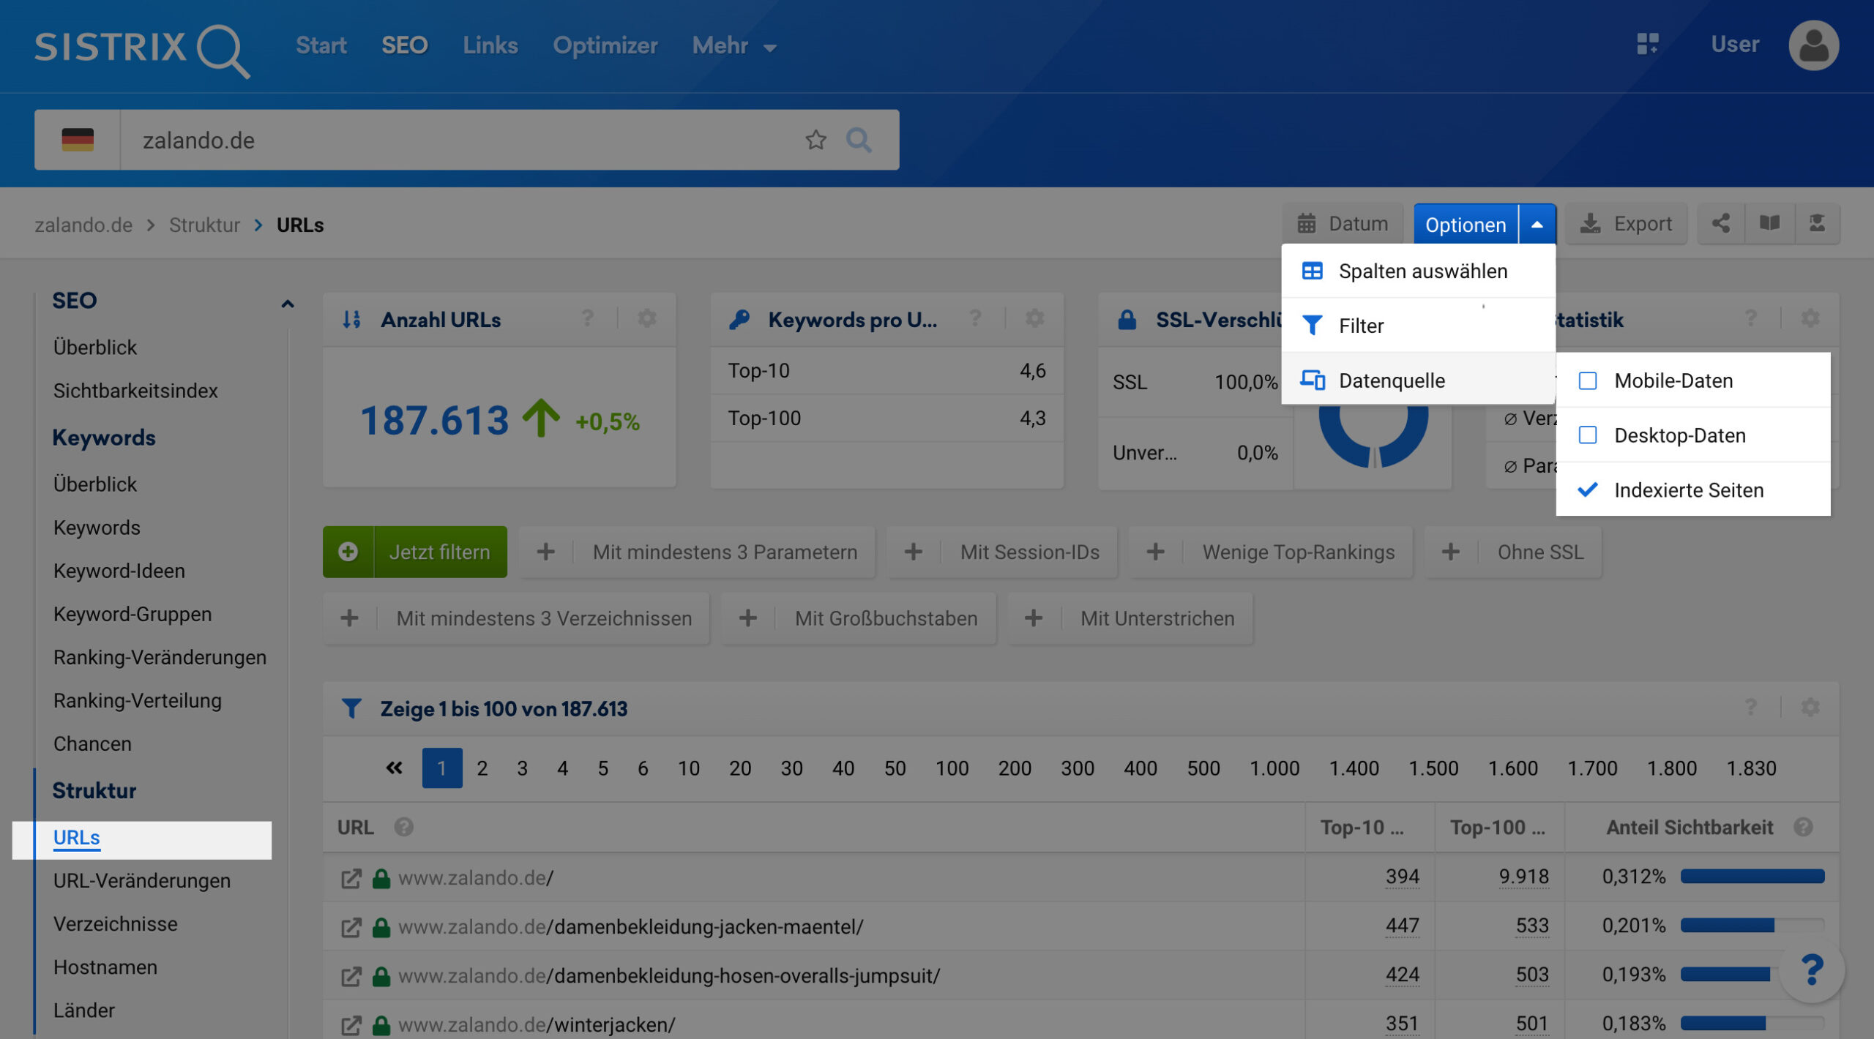Toggle the Indexierte Seiten option

[x=1688, y=490]
